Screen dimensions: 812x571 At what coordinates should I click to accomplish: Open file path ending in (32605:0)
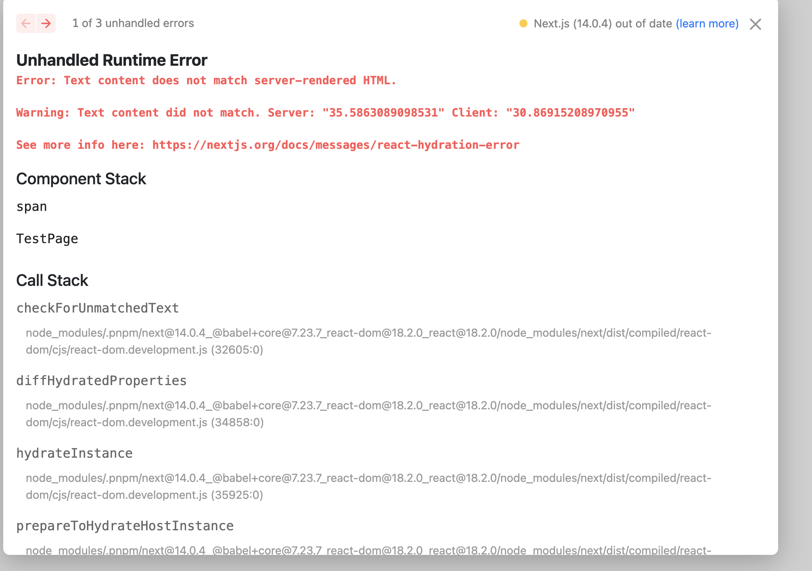[368, 341]
